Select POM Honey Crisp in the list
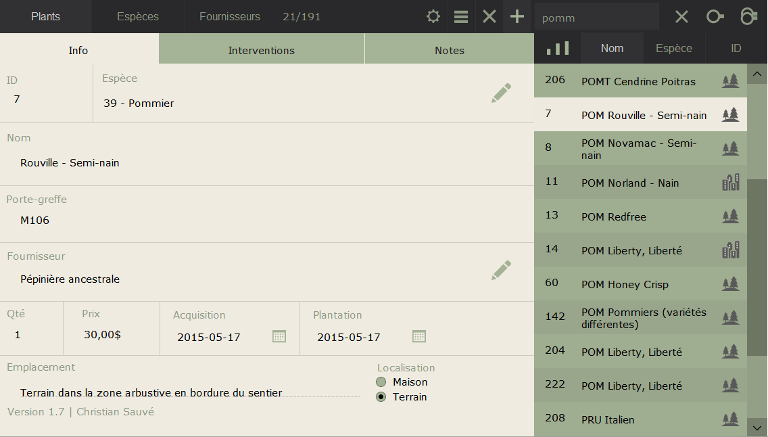This screenshot has width=768, height=437. point(625,285)
